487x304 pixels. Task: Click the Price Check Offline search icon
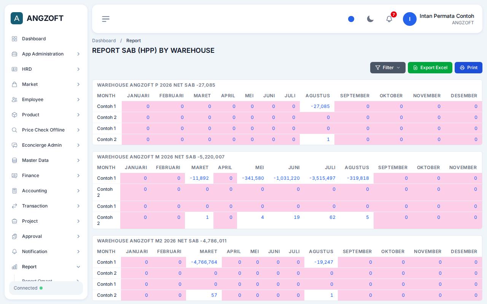tap(14, 130)
